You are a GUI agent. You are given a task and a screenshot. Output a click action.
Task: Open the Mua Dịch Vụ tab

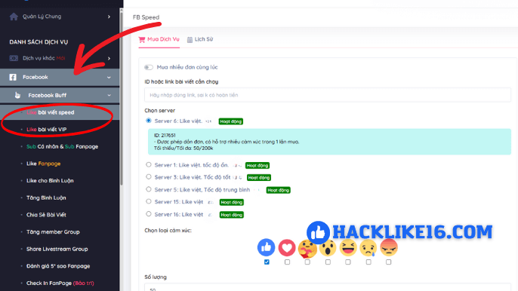(159, 40)
